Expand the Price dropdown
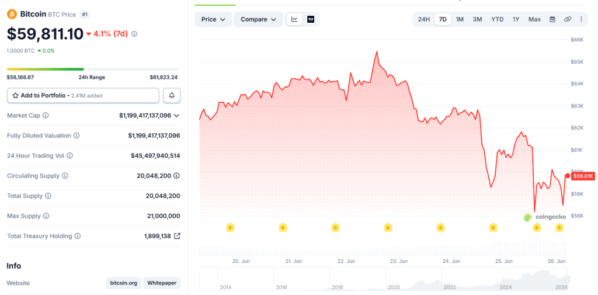The height and width of the screenshot is (295, 598). pos(213,19)
